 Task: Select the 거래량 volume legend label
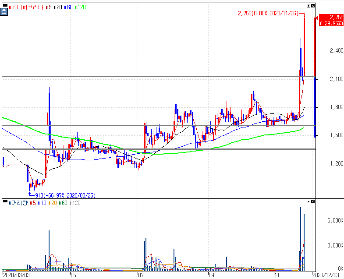pos(18,203)
